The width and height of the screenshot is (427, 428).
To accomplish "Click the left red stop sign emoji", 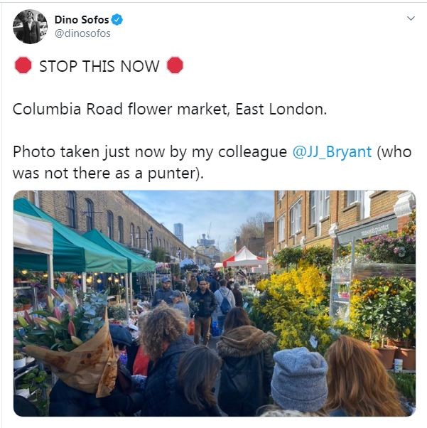I will 23,66.
